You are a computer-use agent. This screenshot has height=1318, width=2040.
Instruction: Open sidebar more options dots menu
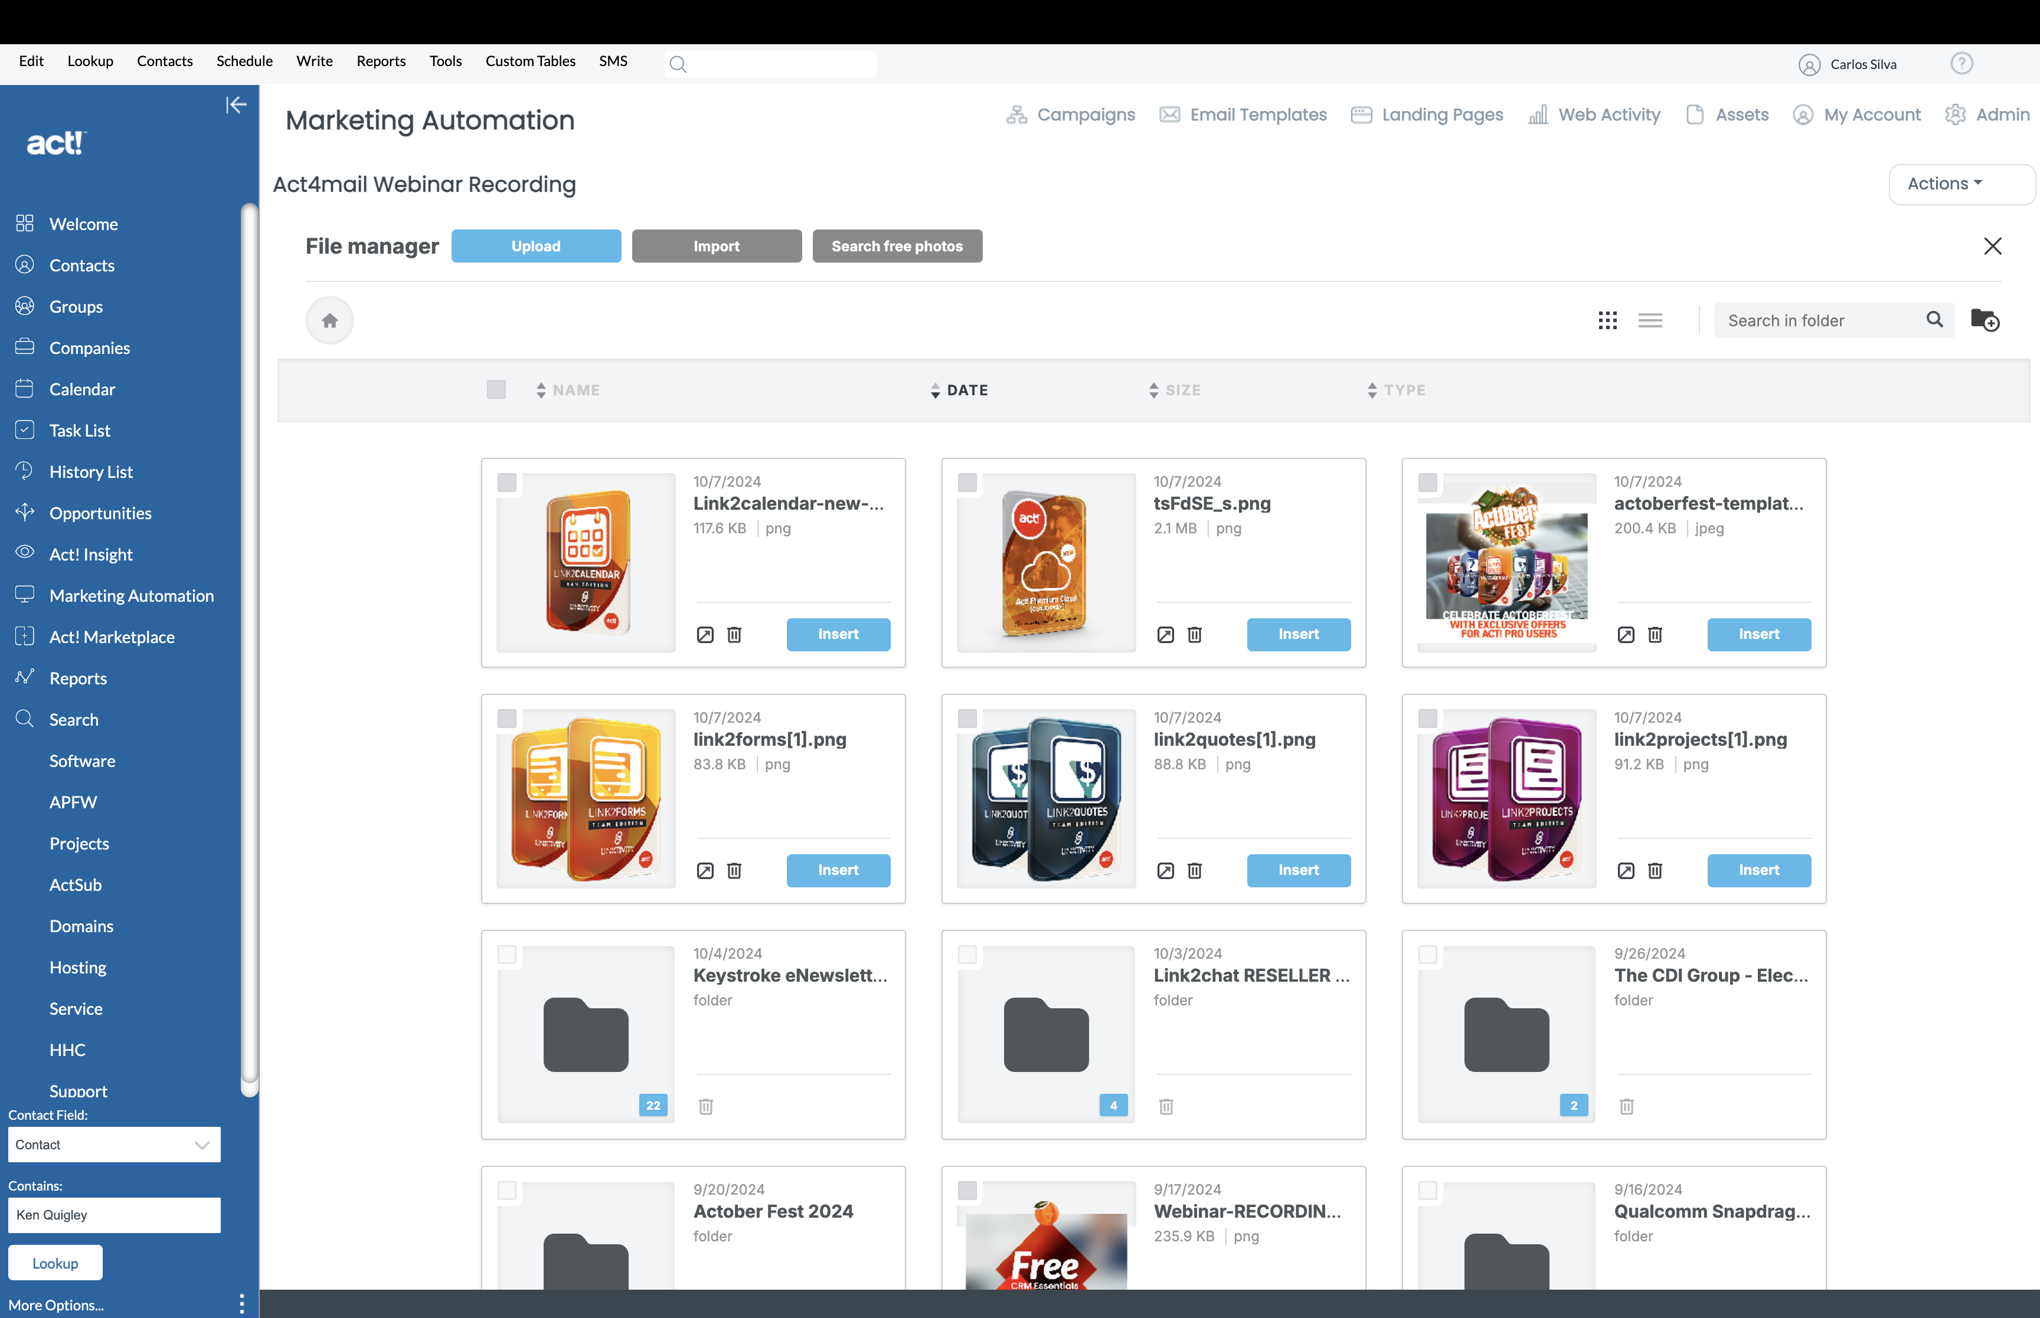[242, 1303]
